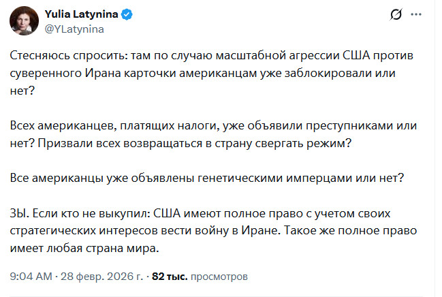This screenshot has width=442, height=297.
Task: Open Yulia Latynina's profile picture
Action: [23, 22]
